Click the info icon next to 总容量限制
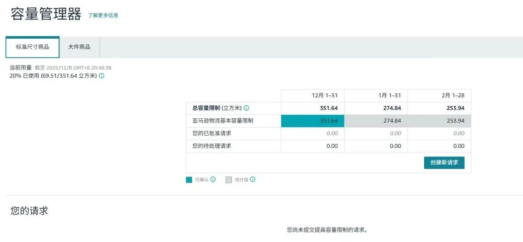The image size is (523, 242). (x=246, y=108)
